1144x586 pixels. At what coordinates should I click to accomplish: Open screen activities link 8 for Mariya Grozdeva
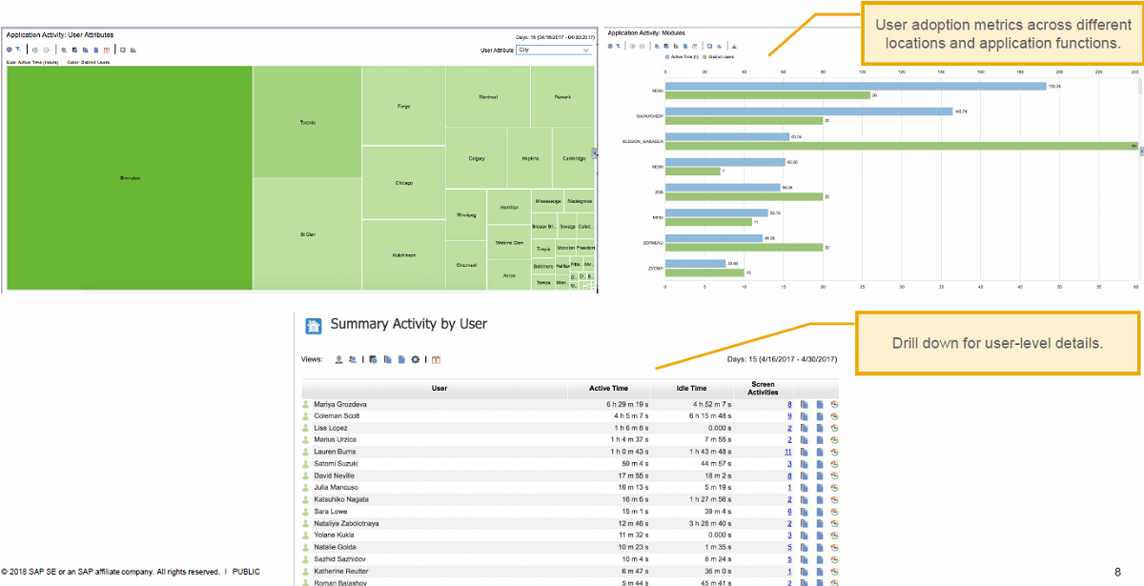pos(789,404)
